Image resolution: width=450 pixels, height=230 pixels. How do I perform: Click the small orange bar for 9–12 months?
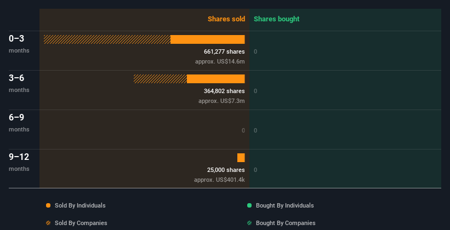[x=241, y=158]
